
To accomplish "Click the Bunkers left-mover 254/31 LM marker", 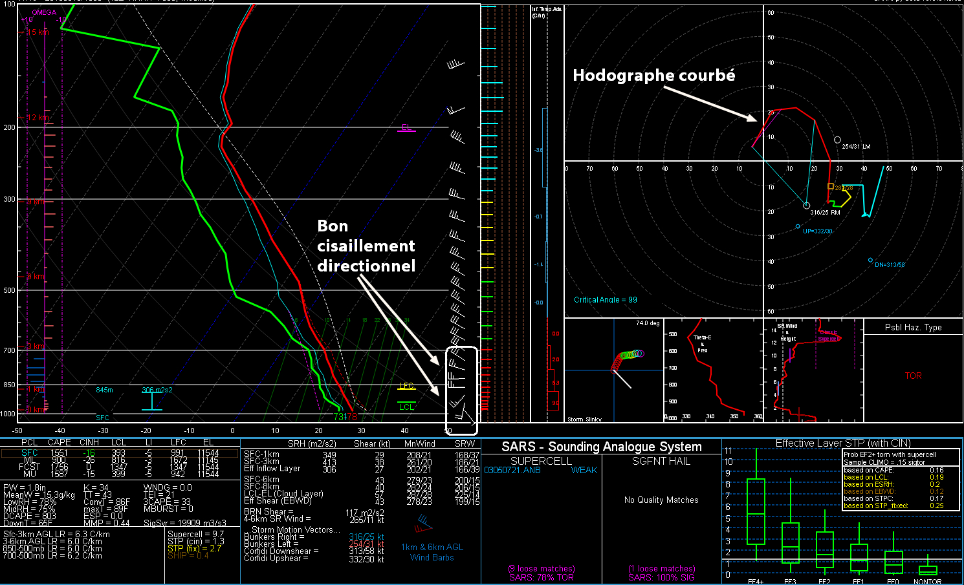I will 837,140.
